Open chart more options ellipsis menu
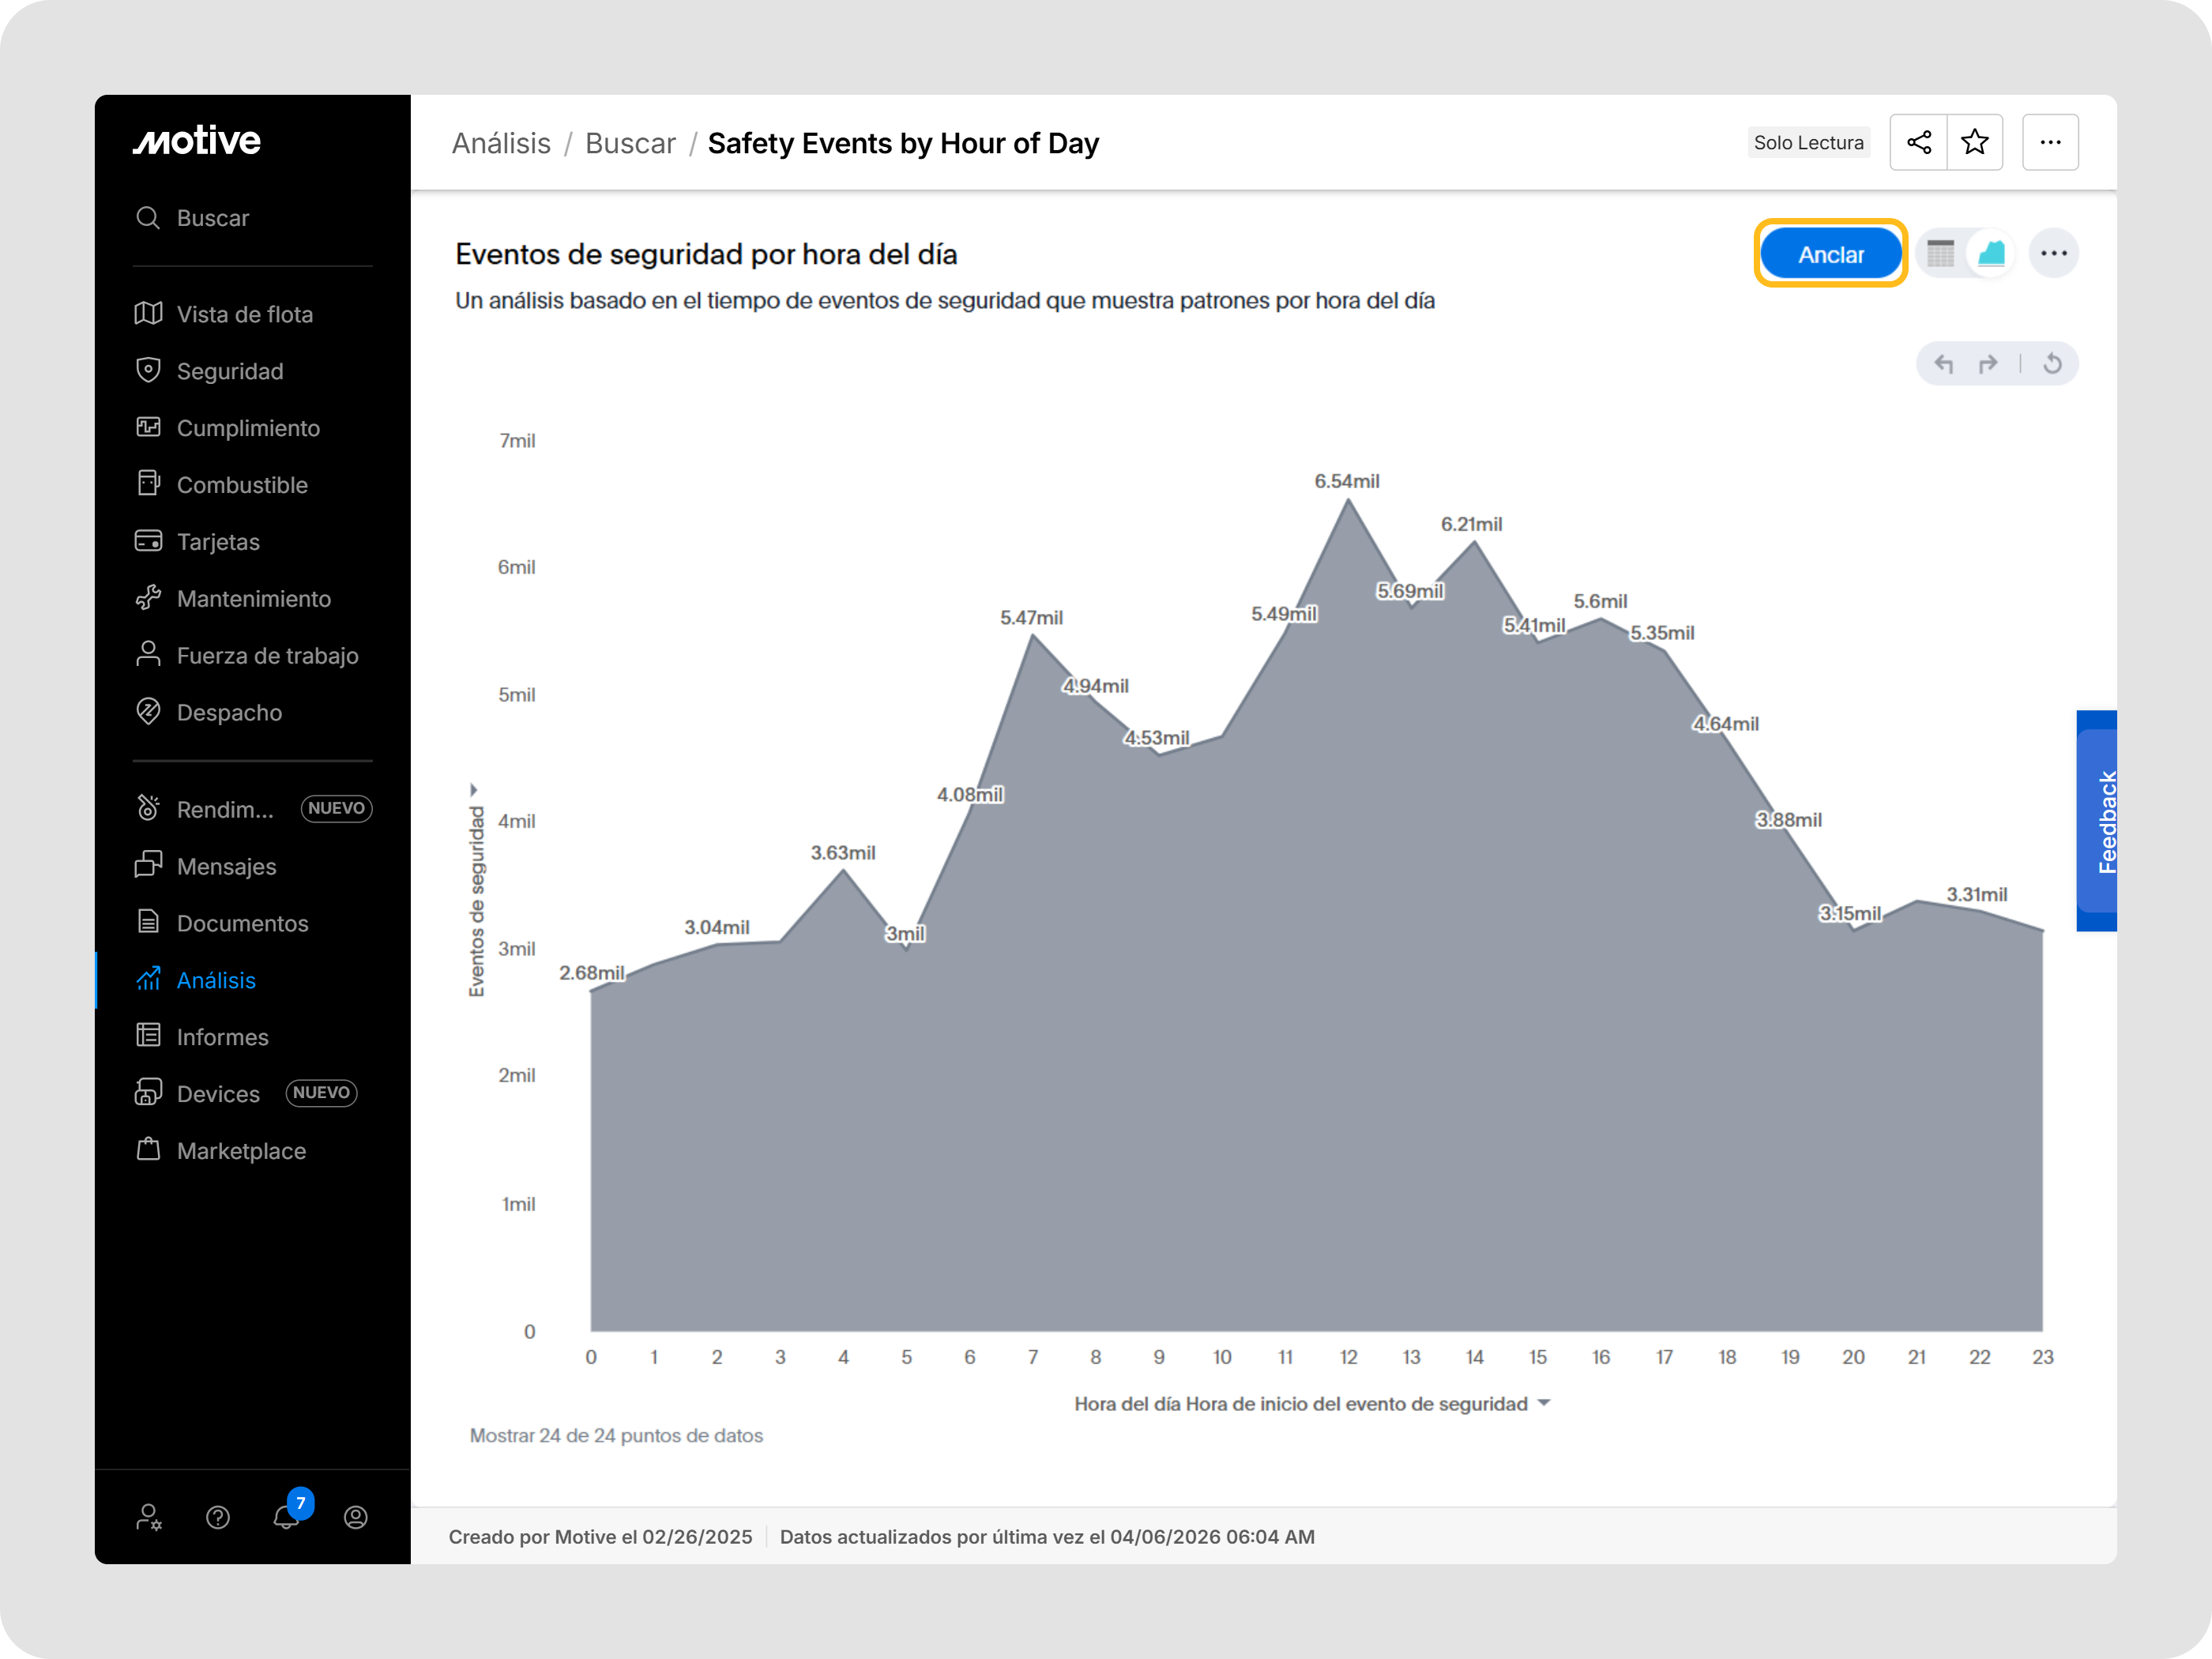Viewport: 2212px width, 1659px height. (x=2054, y=254)
